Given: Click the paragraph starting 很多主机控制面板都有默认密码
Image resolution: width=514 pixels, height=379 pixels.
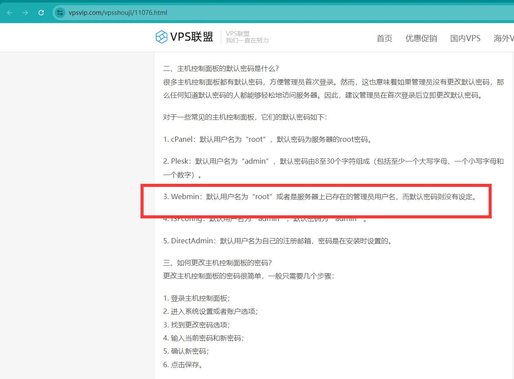Looking at the screenshot, I should coord(333,89).
